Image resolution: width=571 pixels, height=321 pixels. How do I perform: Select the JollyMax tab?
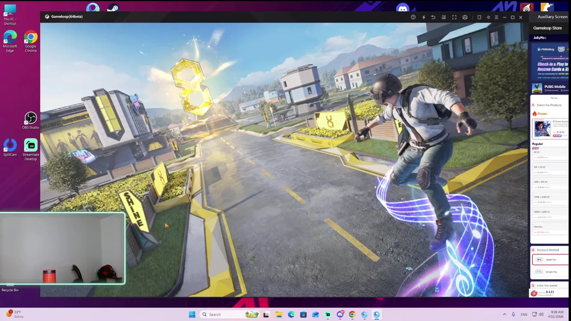539,38
